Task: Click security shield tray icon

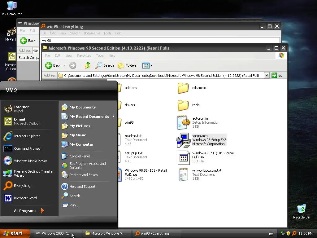Action: tap(288, 233)
